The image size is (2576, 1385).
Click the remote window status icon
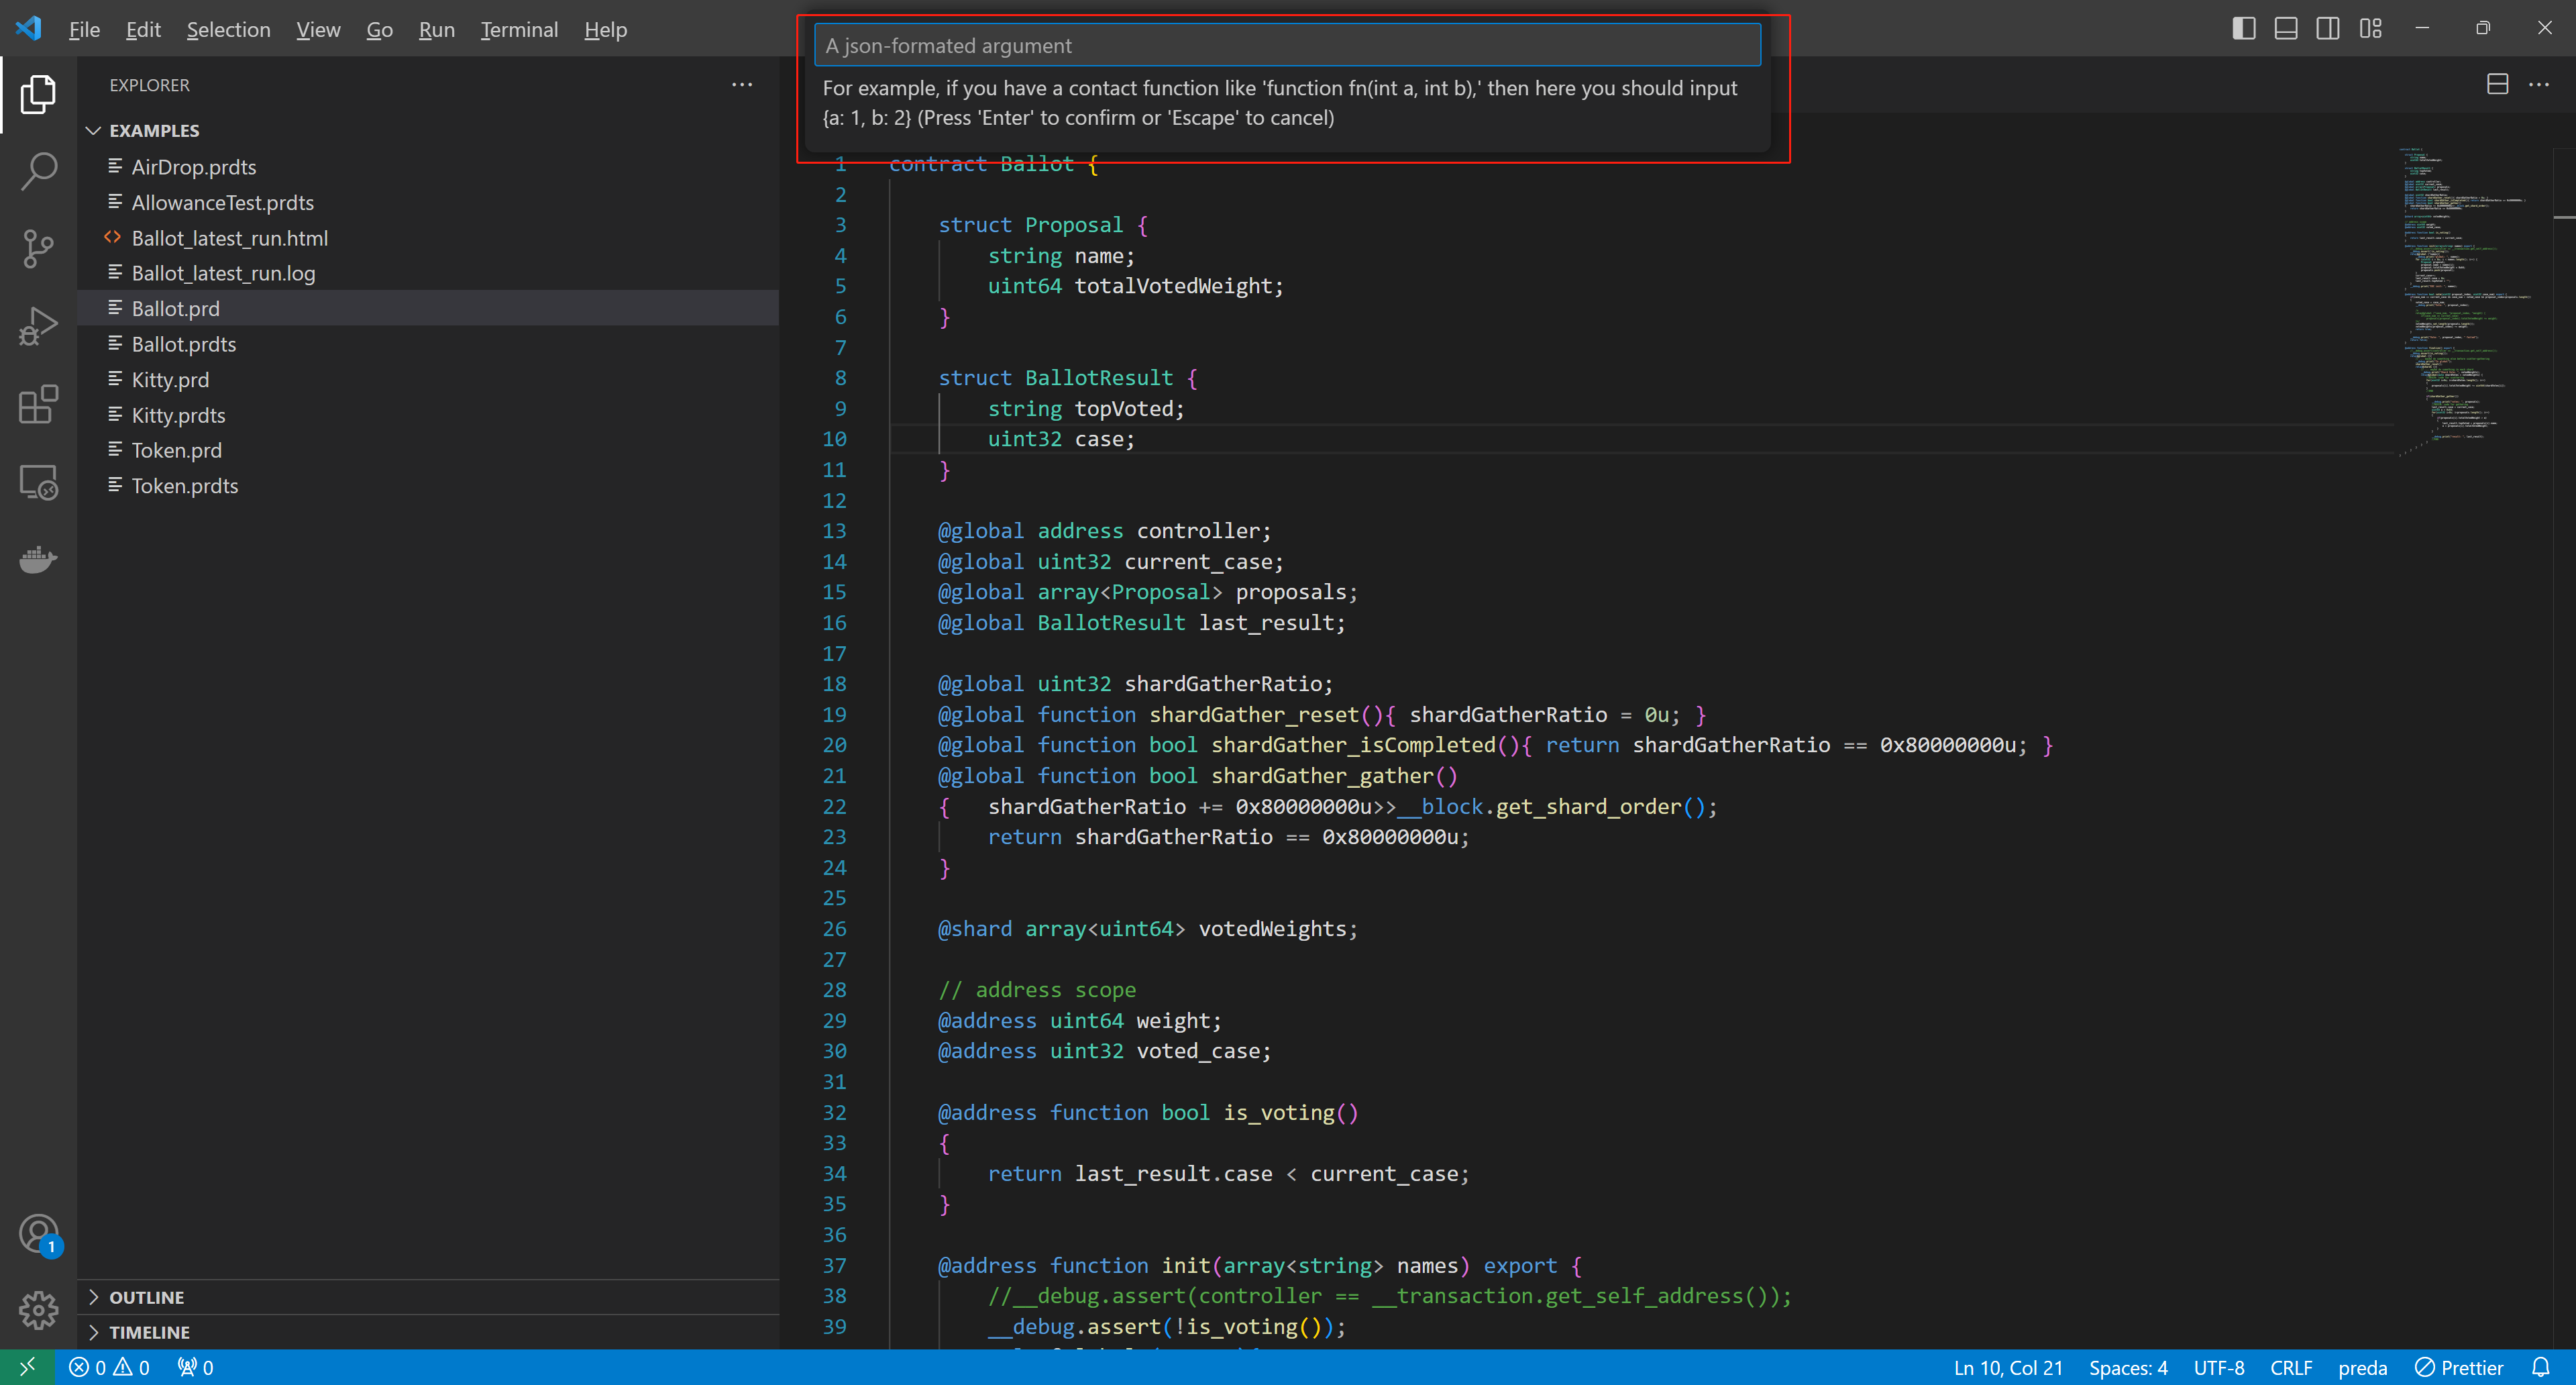tap(27, 1367)
